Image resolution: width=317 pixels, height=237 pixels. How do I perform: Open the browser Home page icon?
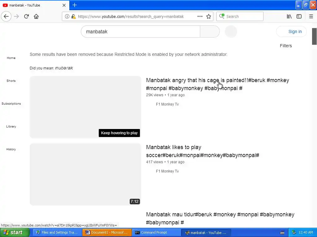[x=36, y=16]
